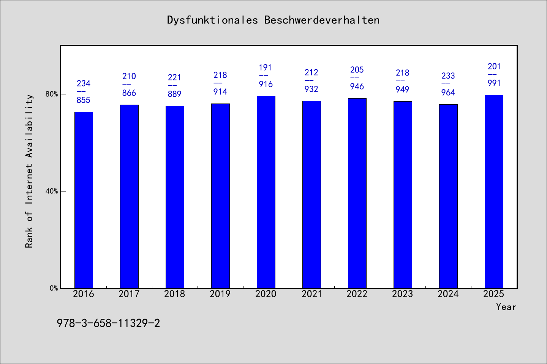Click the 2023 bar
This screenshot has width=547, height=364.
tap(403, 195)
